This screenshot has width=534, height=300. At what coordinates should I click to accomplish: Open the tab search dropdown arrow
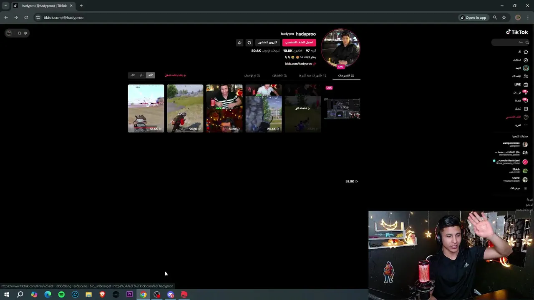pyautogui.click(x=5, y=6)
